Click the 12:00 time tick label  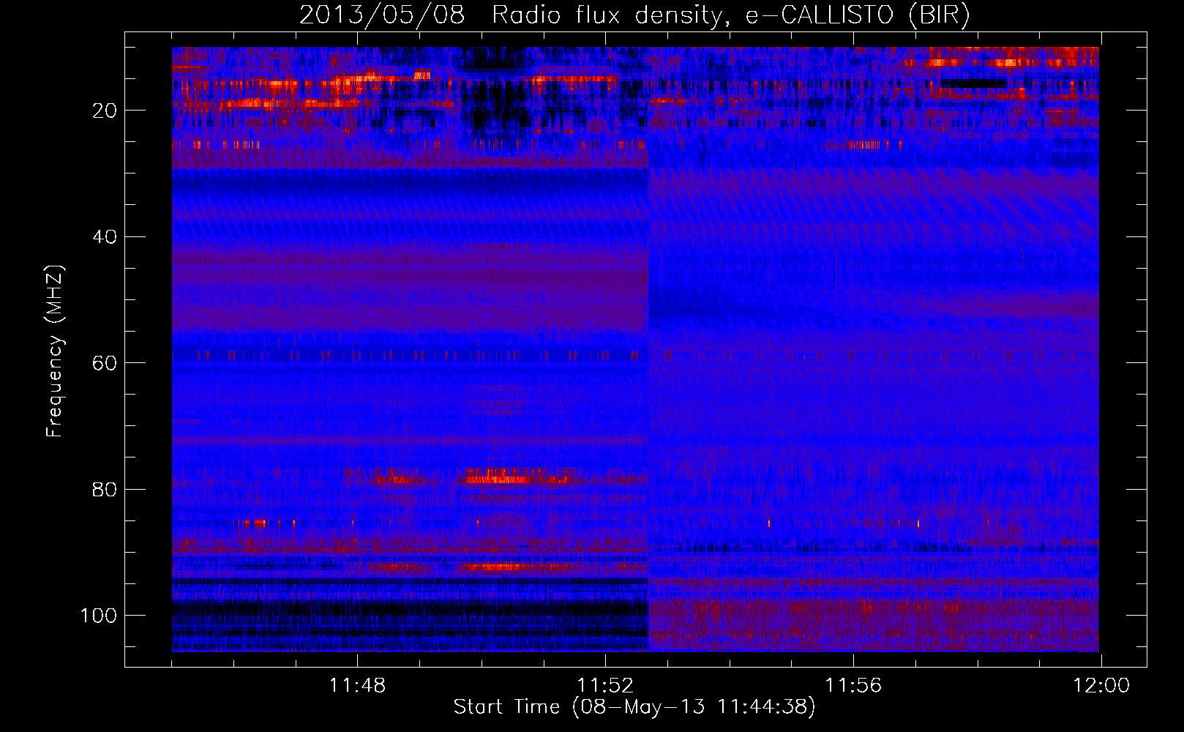tap(1101, 686)
